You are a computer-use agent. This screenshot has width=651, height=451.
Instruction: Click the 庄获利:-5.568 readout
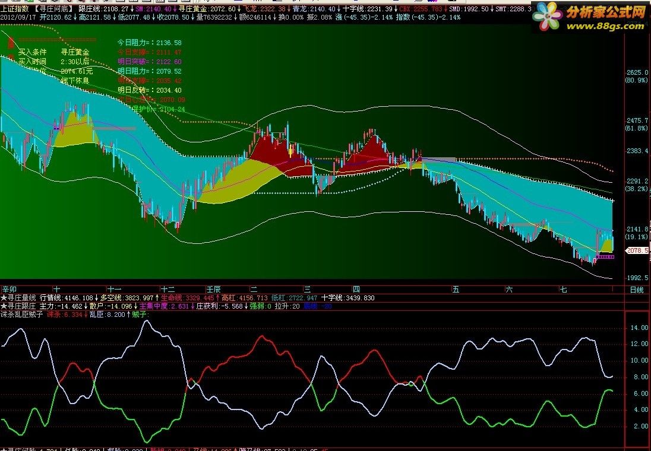[219, 306]
